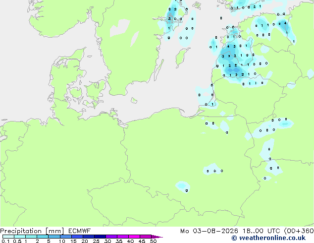Viewport: 314px width, 243px height.
Task: Pick the legend swatch between 45 and 50
Action: tap(146, 237)
